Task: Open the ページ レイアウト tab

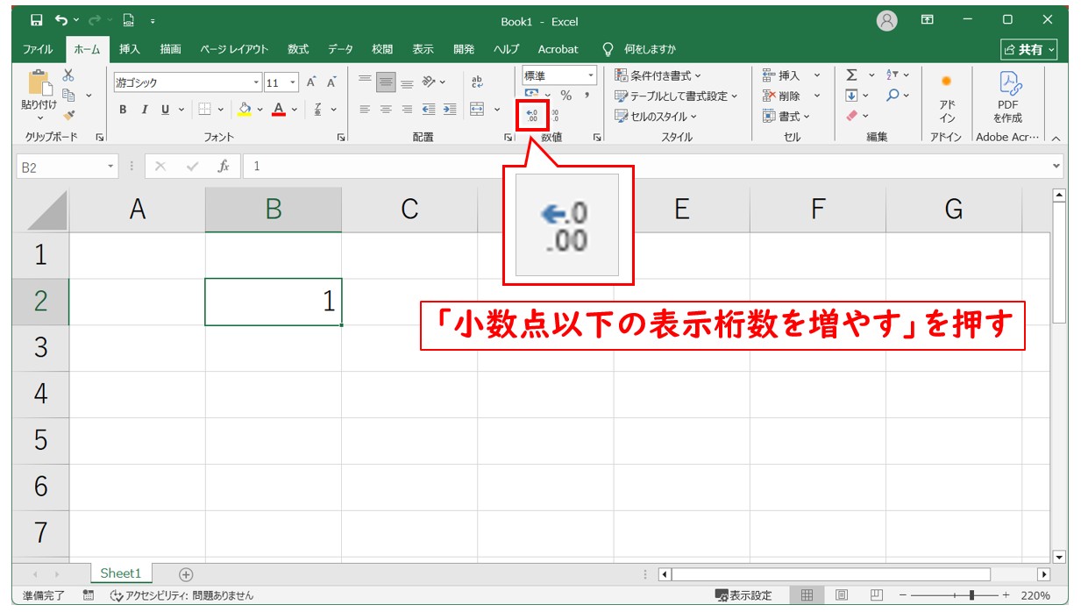Action: [x=234, y=49]
